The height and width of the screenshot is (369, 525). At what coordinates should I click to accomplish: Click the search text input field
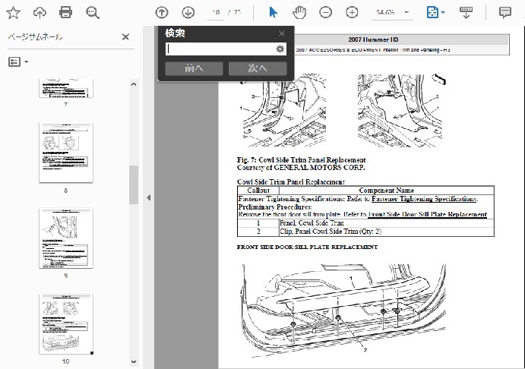click(x=220, y=49)
